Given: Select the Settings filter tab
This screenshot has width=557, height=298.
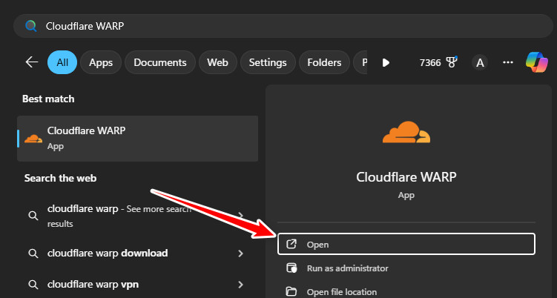Looking at the screenshot, I should [267, 63].
